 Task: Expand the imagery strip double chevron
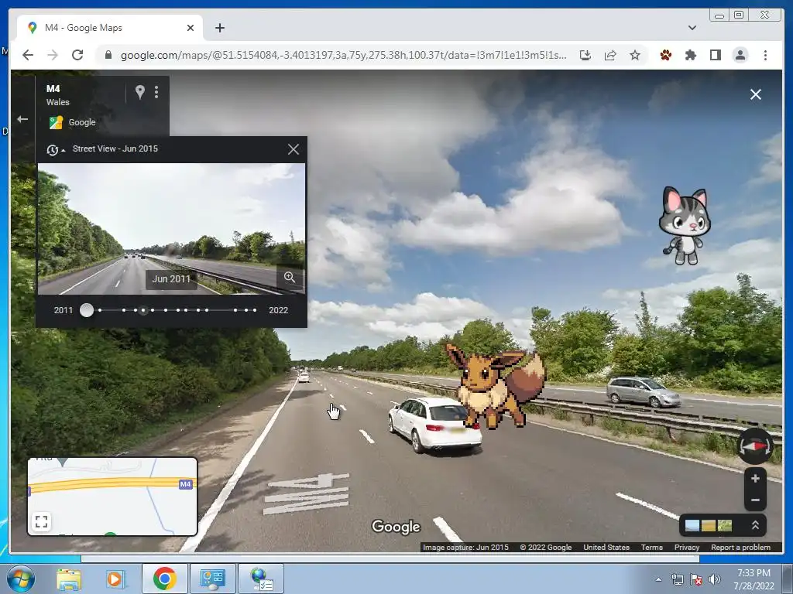755,525
